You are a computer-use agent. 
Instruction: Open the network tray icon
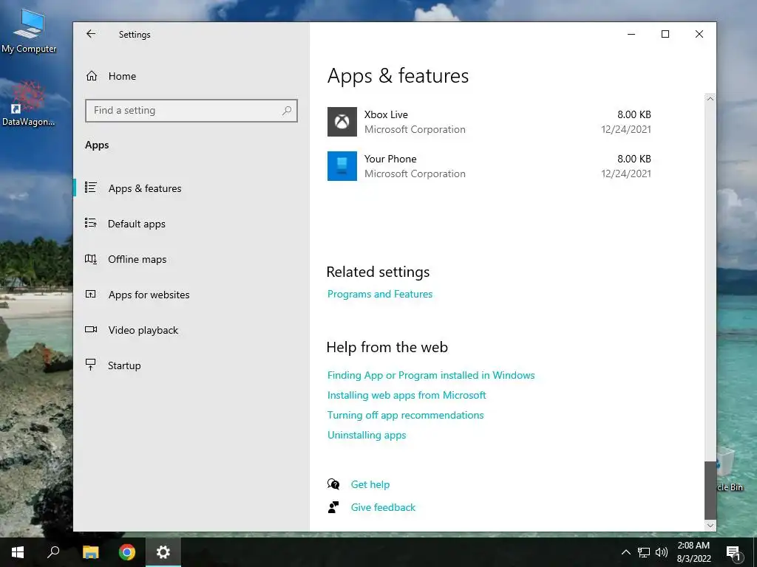[644, 552]
